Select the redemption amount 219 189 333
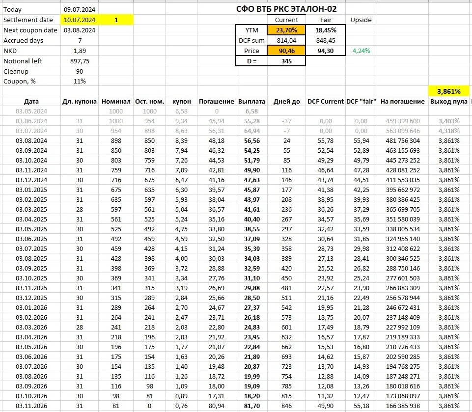This screenshot has width=472, height=412. pos(403,337)
